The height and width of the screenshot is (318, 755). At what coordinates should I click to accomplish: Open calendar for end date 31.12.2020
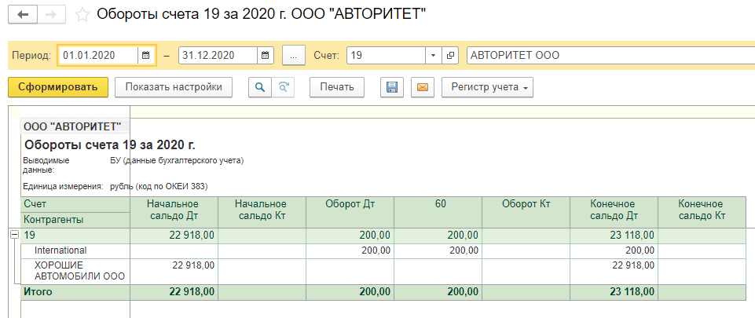(x=266, y=56)
